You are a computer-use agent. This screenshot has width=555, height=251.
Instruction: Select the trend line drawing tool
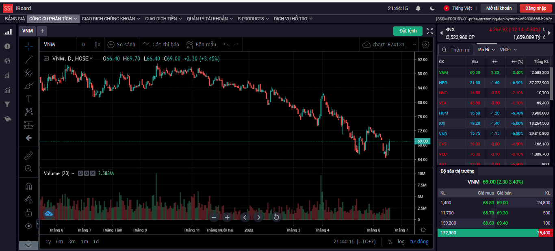click(28, 60)
